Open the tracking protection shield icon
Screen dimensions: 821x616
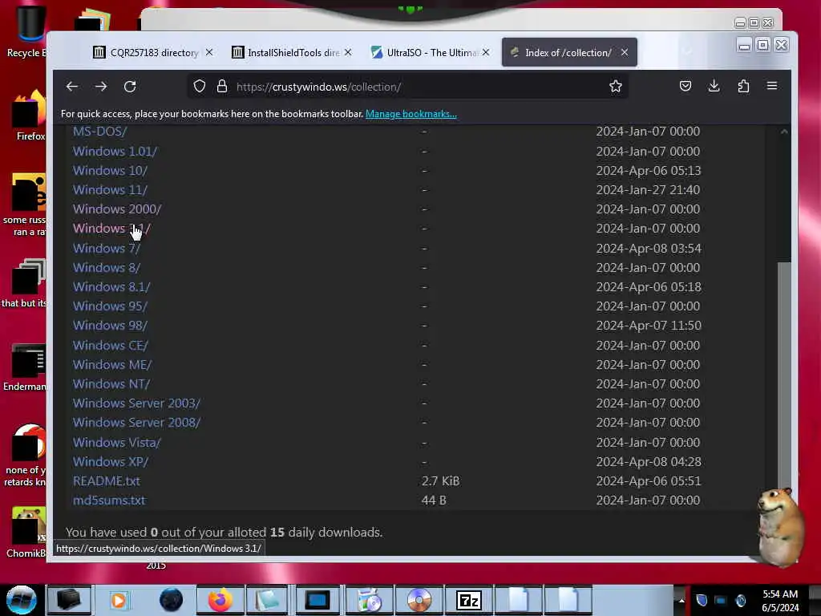coord(200,87)
